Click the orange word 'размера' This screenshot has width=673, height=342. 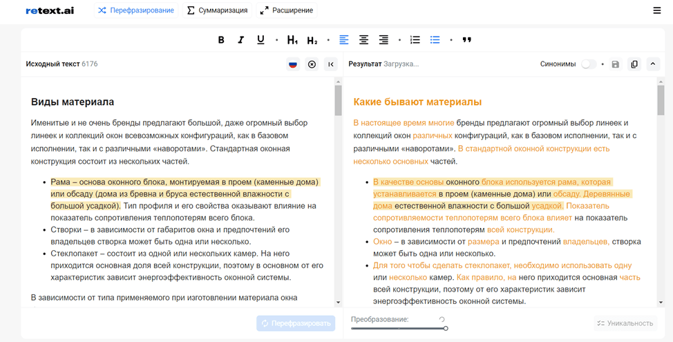pos(484,242)
